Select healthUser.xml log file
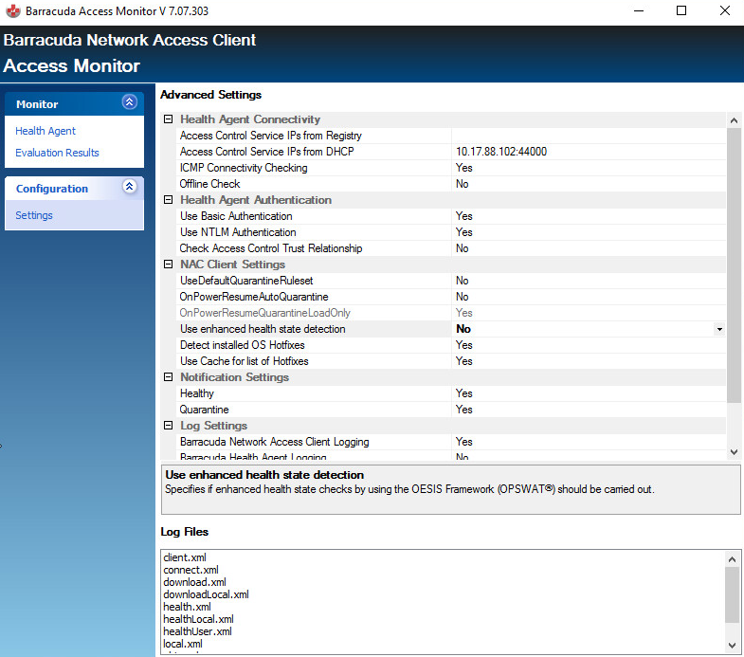 point(197,631)
